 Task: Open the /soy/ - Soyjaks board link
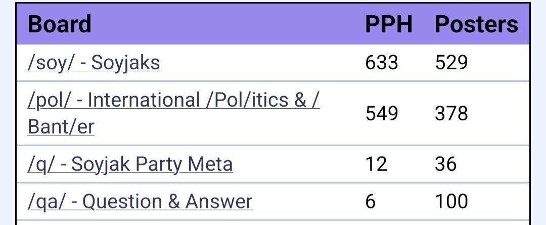94,63
